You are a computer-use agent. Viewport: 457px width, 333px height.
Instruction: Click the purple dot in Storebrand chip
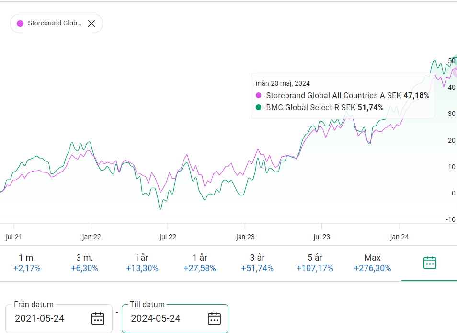pyautogui.click(x=20, y=23)
